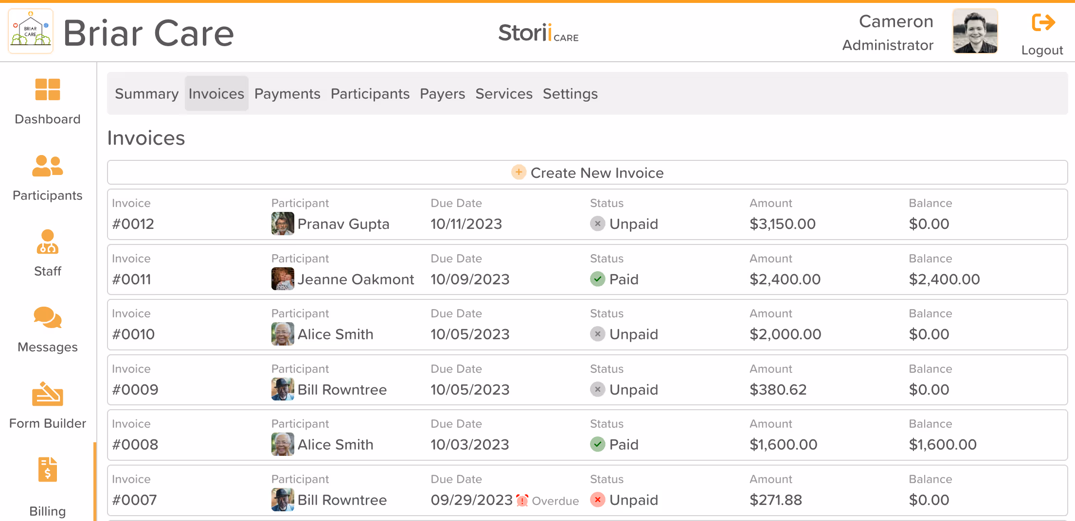Viewport: 1075px width, 521px height.
Task: Click the red Unpaid status icon on invoice #0007
Action: pyautogui.click(x=597, y=500)
